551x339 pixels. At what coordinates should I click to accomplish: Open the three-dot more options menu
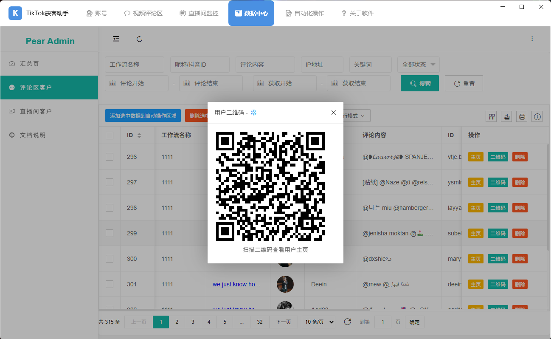coord(532,39)
